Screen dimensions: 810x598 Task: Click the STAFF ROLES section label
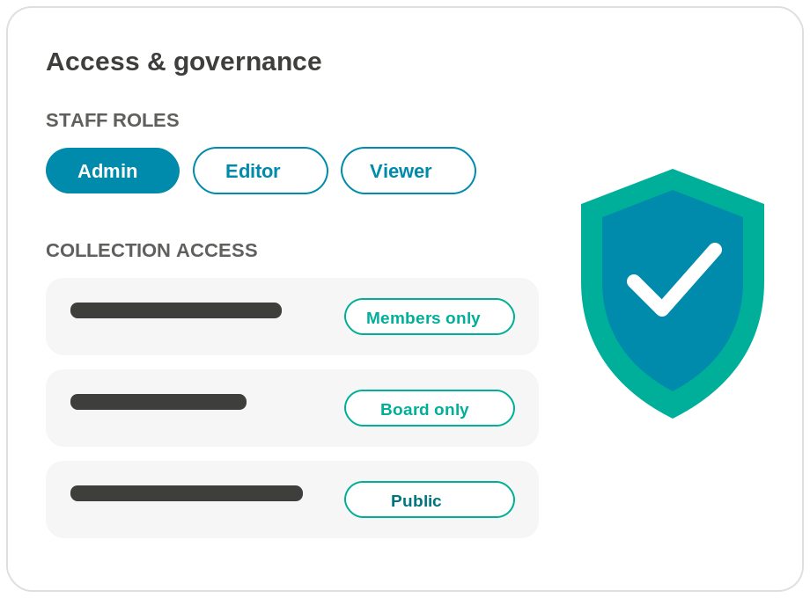pos(113,120)
